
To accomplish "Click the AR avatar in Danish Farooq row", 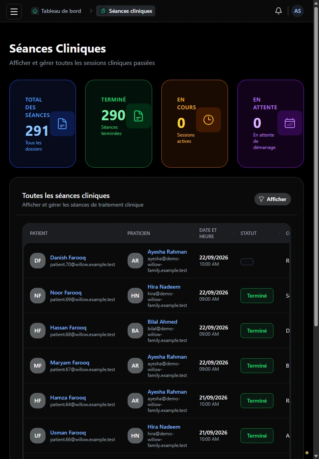I will point(135,261).
